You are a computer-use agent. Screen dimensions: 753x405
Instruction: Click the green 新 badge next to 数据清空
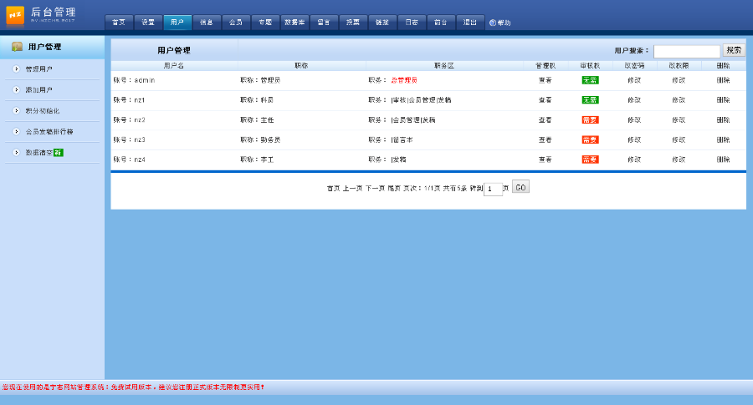(58, 153)
